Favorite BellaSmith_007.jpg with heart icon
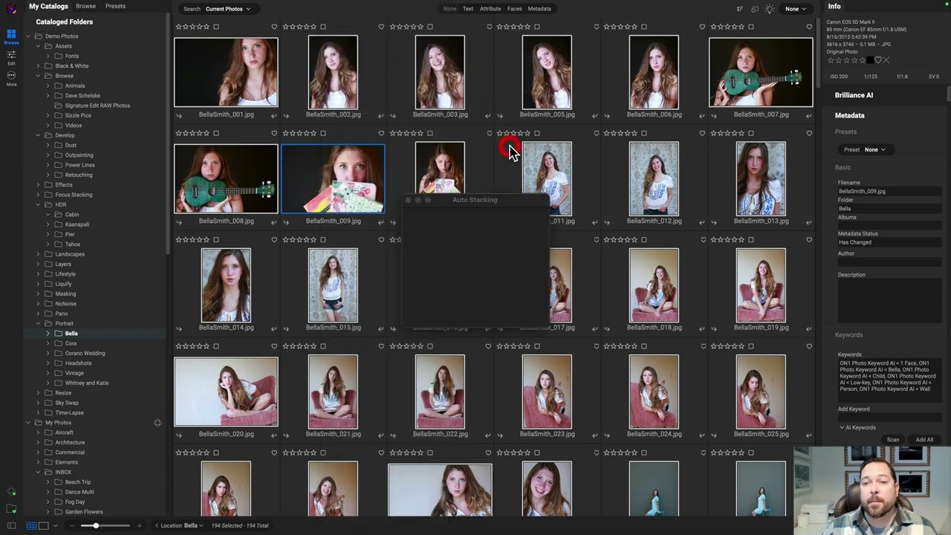This screenshot has height=535, width=951. click(809, 27)
